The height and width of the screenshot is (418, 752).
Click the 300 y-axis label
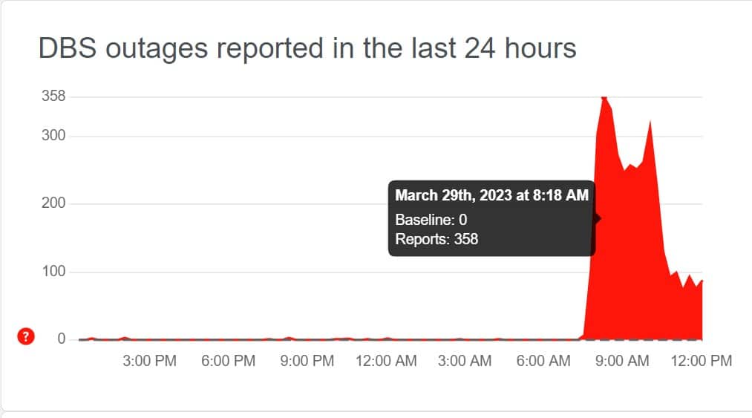coord(53,135)
